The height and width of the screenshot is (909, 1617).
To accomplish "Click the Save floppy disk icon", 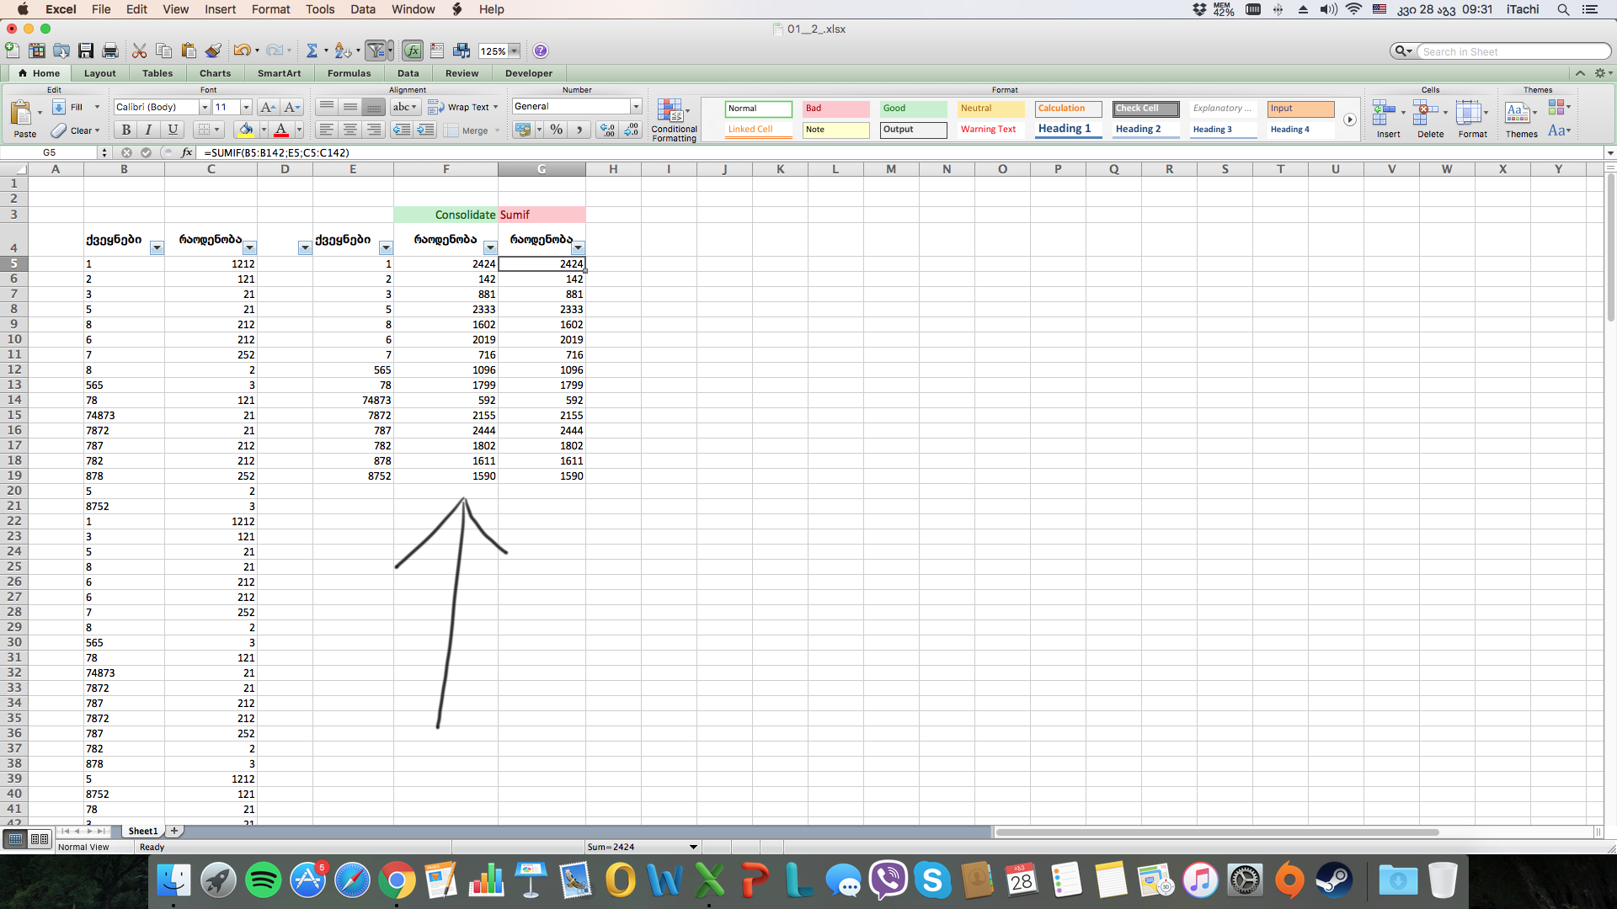I will [x=86, y=51].
